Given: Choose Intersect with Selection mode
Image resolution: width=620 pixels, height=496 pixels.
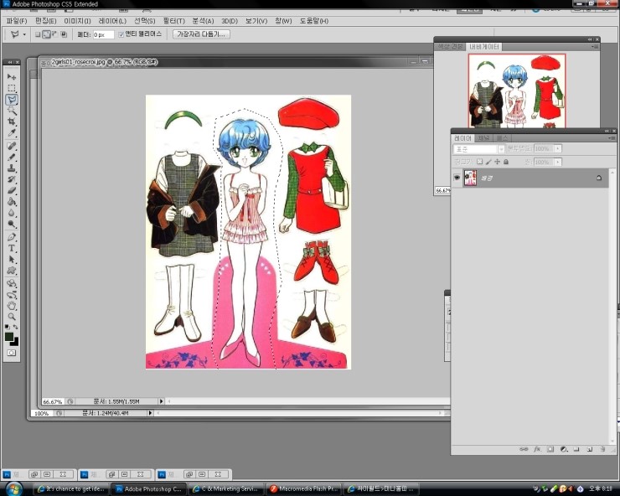Looking at the screenshot, I should point(64,34).
